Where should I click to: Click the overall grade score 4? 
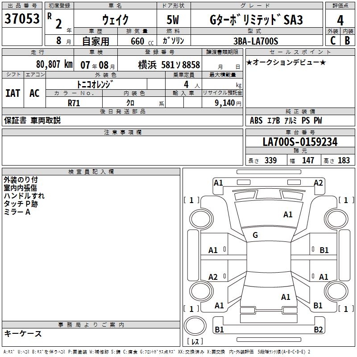tap(340, 20)
